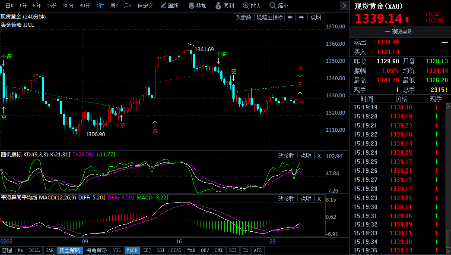
Task: Click the 买入 price 1339.14
Action: [x=388, y=52]
